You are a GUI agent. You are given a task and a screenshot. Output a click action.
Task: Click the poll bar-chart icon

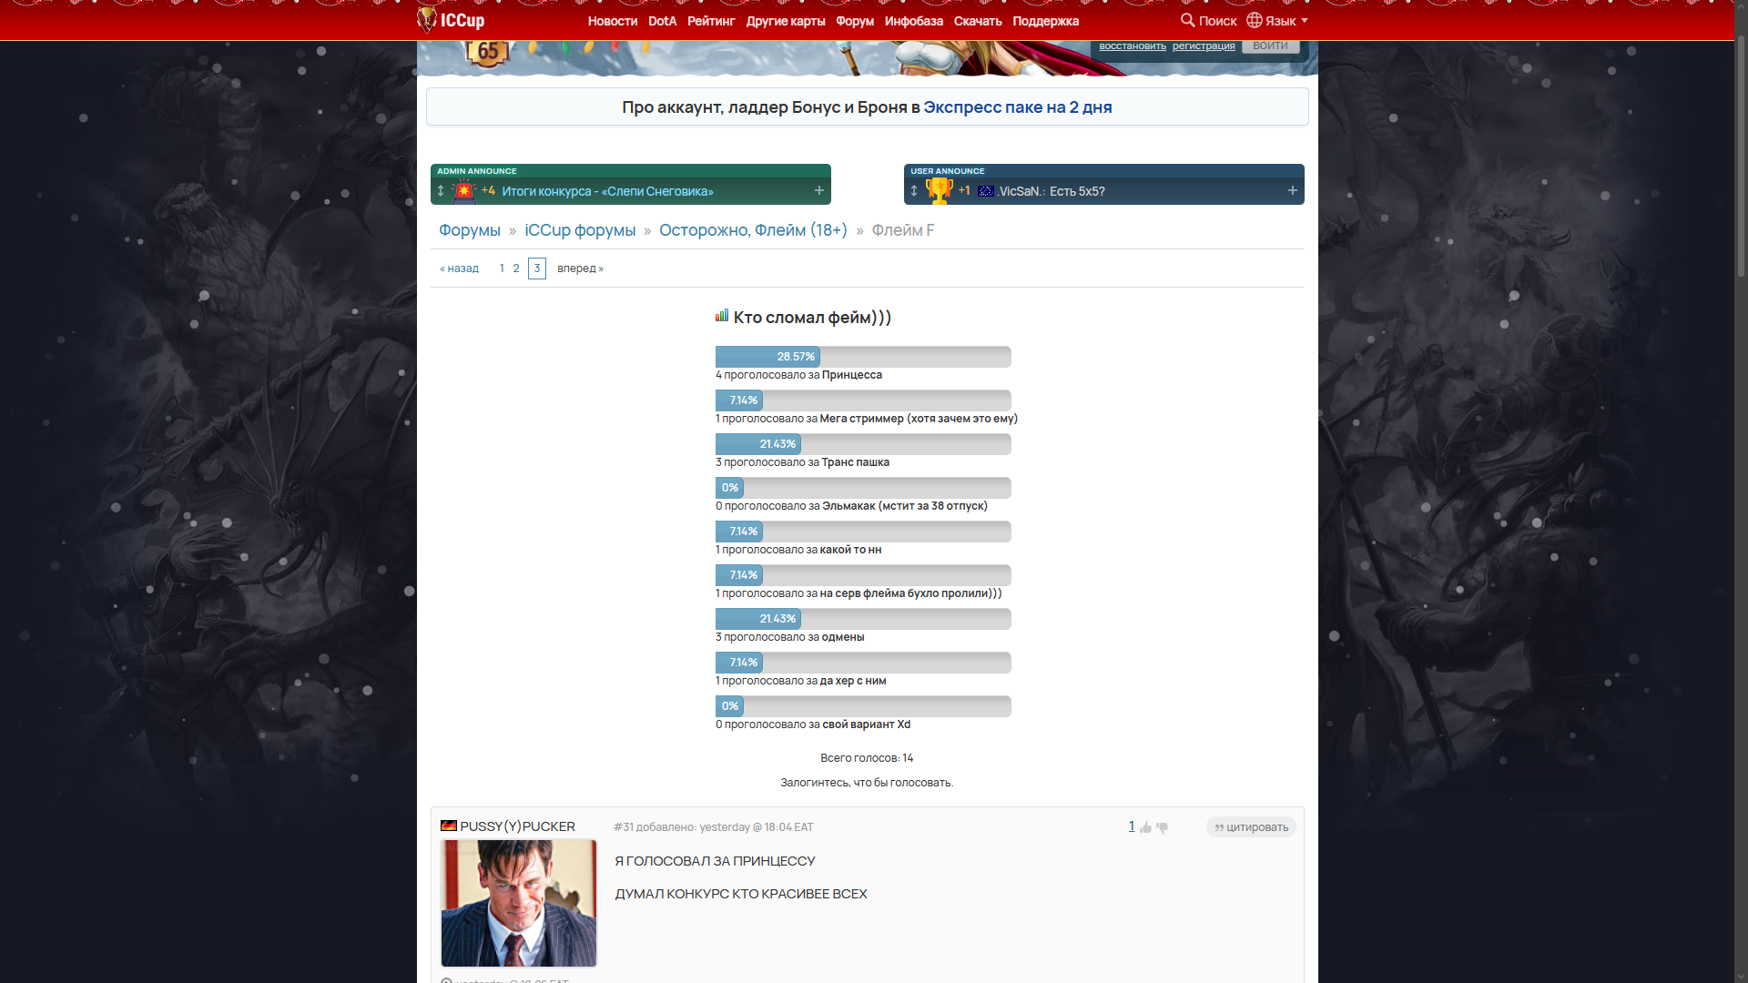[722, 316]
